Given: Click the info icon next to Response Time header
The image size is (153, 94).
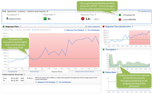Looking at the screenshot, I should coord(95,15).
